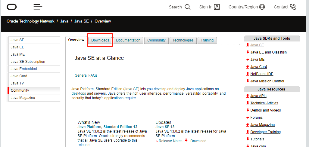This screenshot has width=309, height=147.
Task: Click the desktops link in paragraph
Action: (x=79, y=93)
